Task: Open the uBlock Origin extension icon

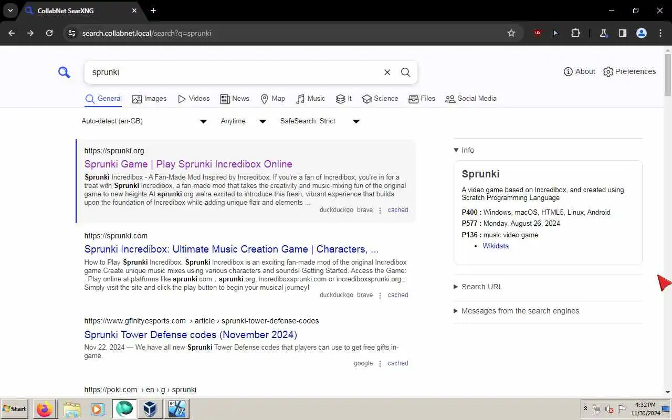Action: [x=537, y=33]
